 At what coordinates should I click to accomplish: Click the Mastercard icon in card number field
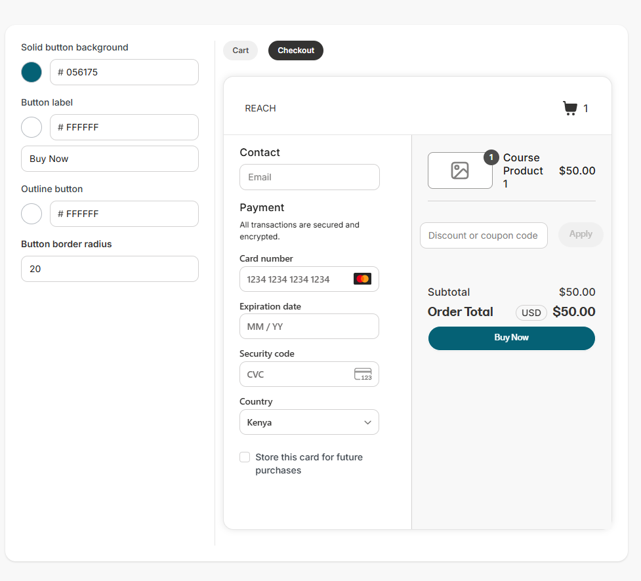coord(363,279)
